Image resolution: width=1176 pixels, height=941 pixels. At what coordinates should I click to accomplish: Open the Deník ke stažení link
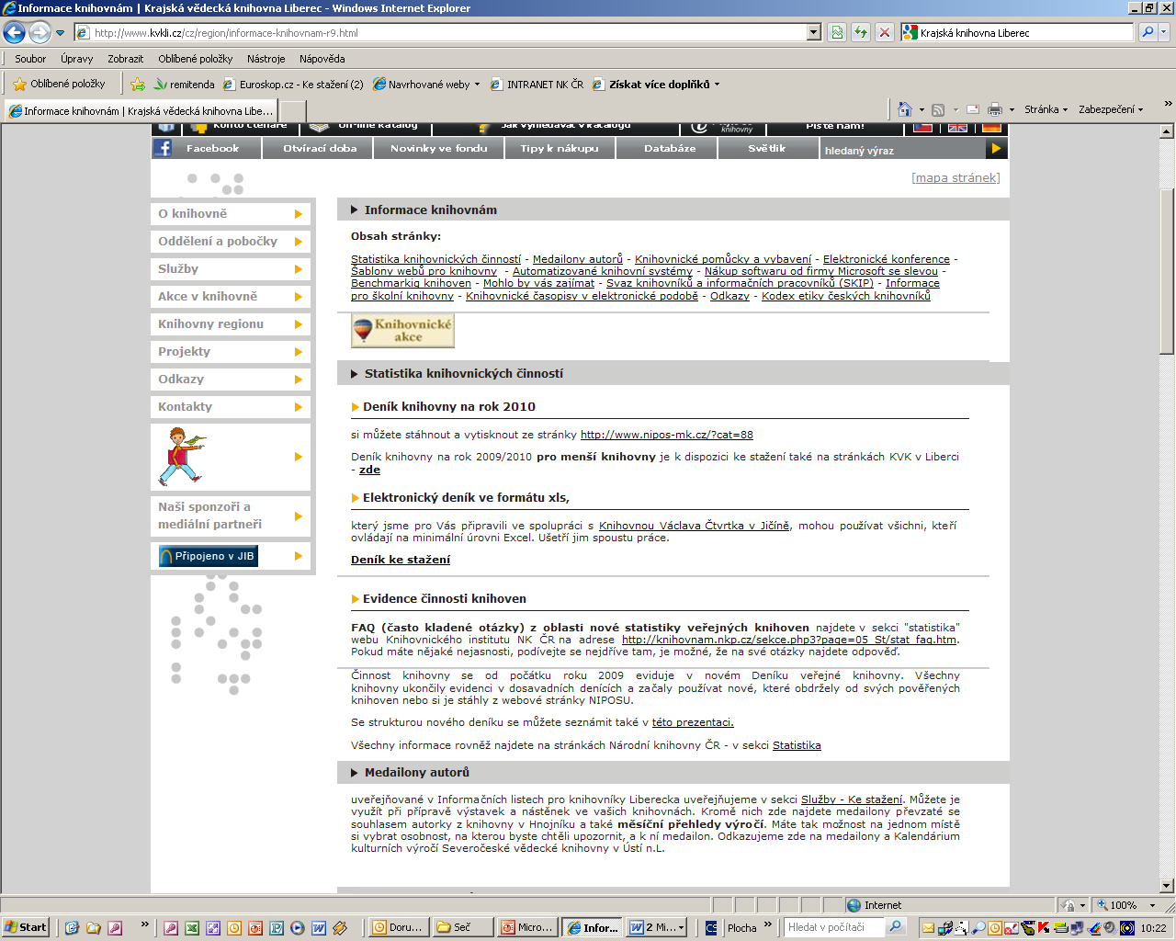point(401,560)
